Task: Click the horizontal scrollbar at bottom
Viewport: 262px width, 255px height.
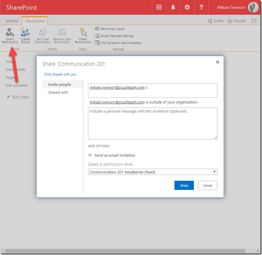Action: click(x=125, y=251)
